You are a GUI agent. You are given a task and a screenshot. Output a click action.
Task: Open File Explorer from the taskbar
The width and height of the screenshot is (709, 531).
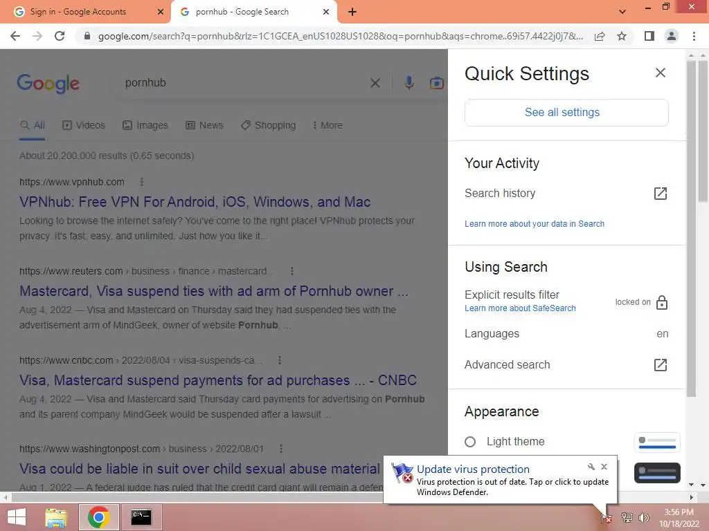click(56, 517)
